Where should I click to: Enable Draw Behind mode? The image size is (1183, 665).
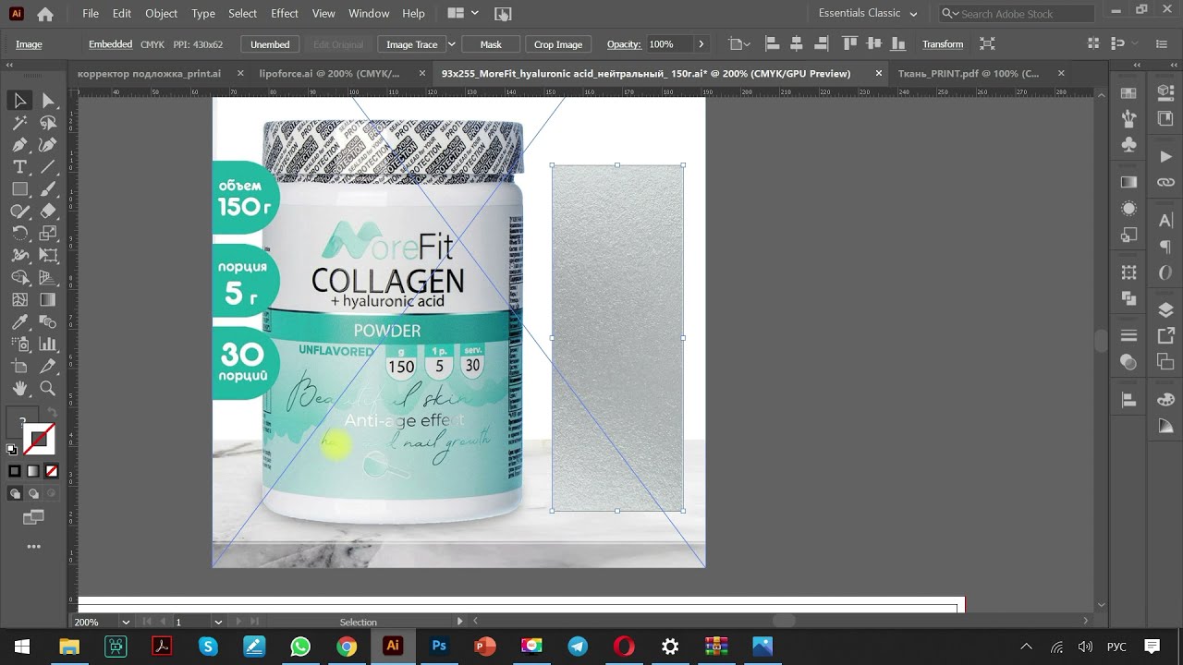(x=33, y=493)
